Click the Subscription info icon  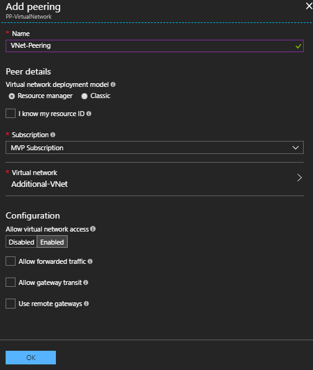53,135
